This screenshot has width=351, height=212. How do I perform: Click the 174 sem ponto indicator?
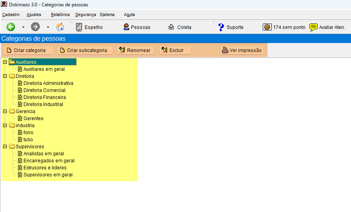(x=284, y=27)
